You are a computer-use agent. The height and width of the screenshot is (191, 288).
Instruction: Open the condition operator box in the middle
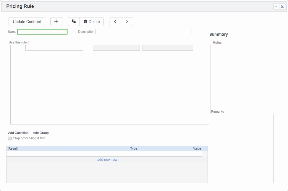[116, 48]
